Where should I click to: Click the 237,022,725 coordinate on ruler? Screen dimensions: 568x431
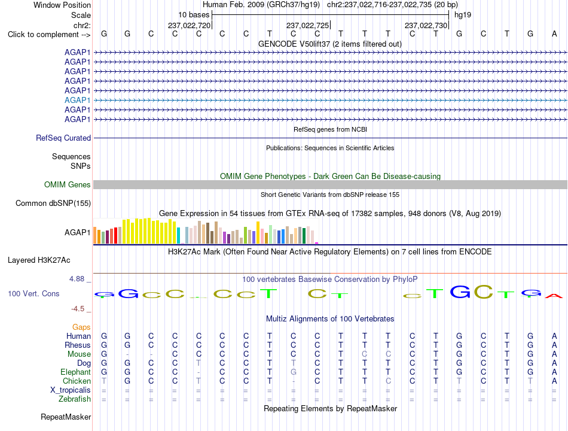307,25
